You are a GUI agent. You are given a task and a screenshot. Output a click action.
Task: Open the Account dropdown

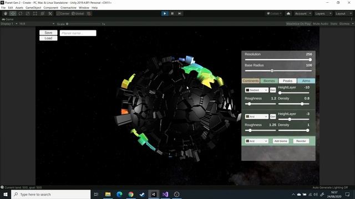click(x=303, y=13)
